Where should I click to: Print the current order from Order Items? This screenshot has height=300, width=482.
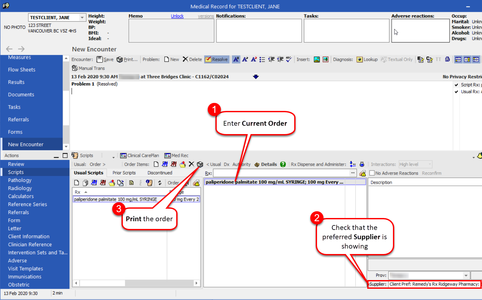pyautogui.click(x=200, y=164)
